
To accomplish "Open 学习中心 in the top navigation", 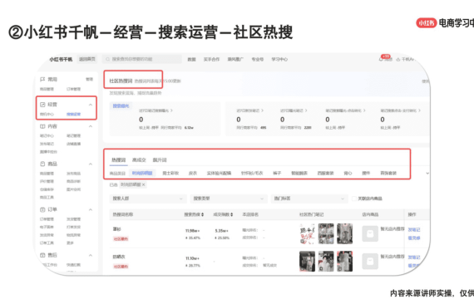I will [x=279, y=59].
